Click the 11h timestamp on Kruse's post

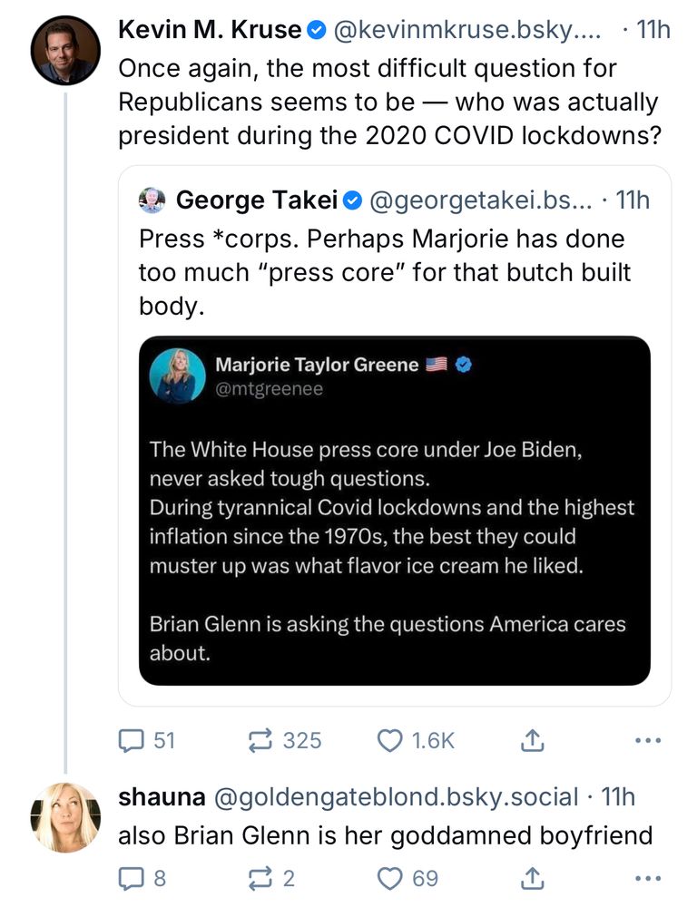tap(652, 30)
